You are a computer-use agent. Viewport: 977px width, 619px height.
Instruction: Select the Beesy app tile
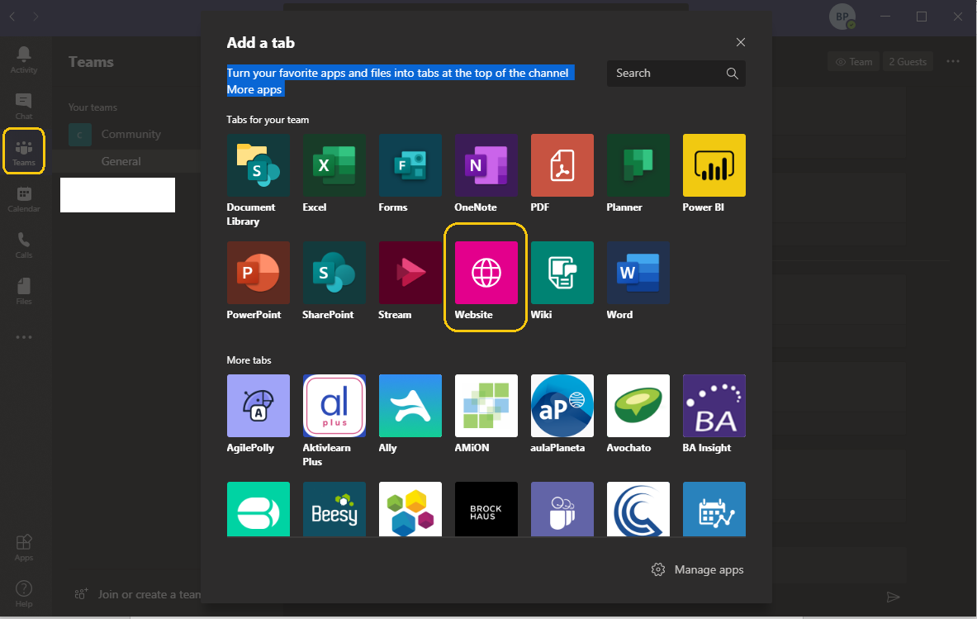coord(334,508)
